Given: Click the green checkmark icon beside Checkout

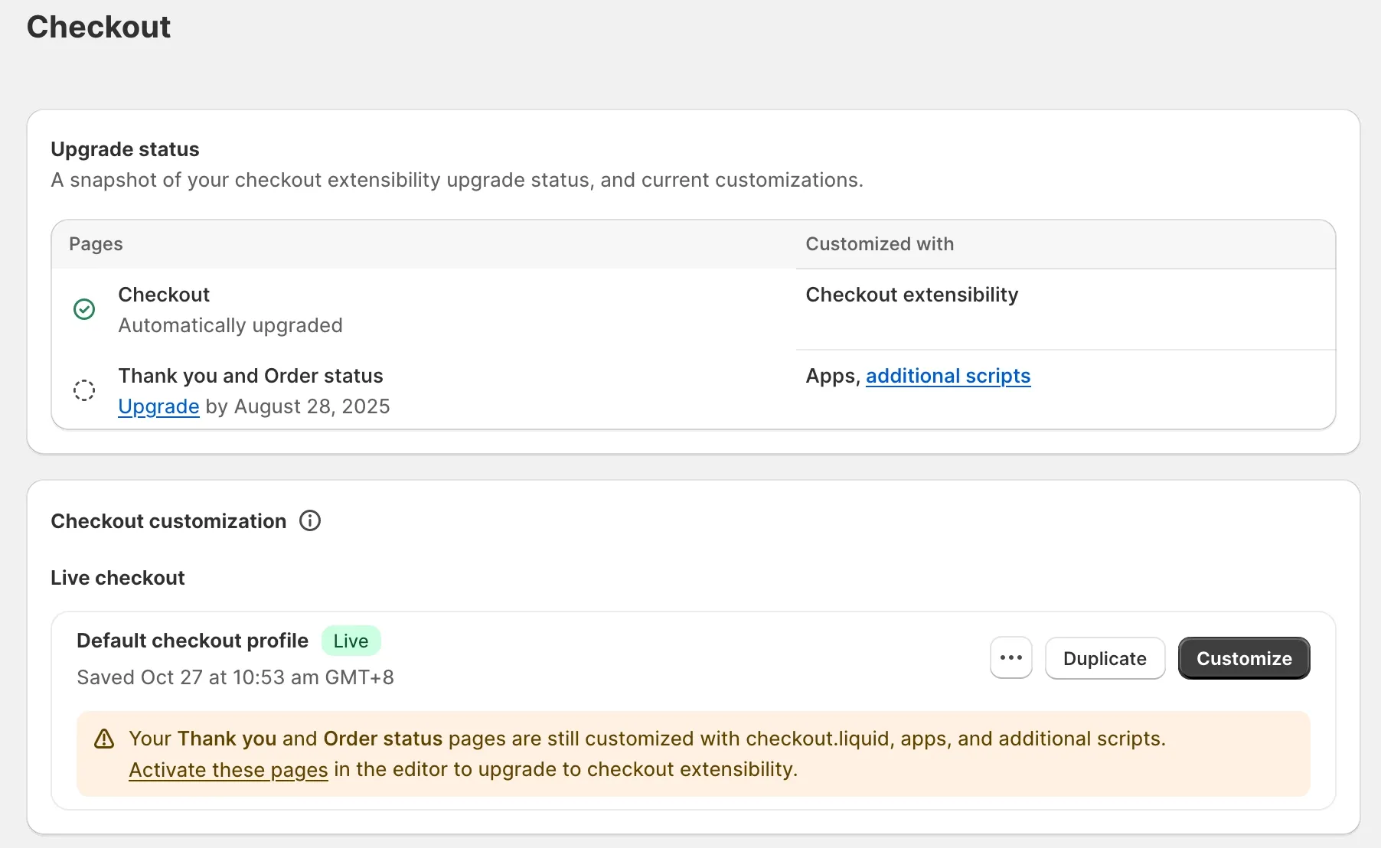Looking at the screenshot, I should (x=84, y=309).
